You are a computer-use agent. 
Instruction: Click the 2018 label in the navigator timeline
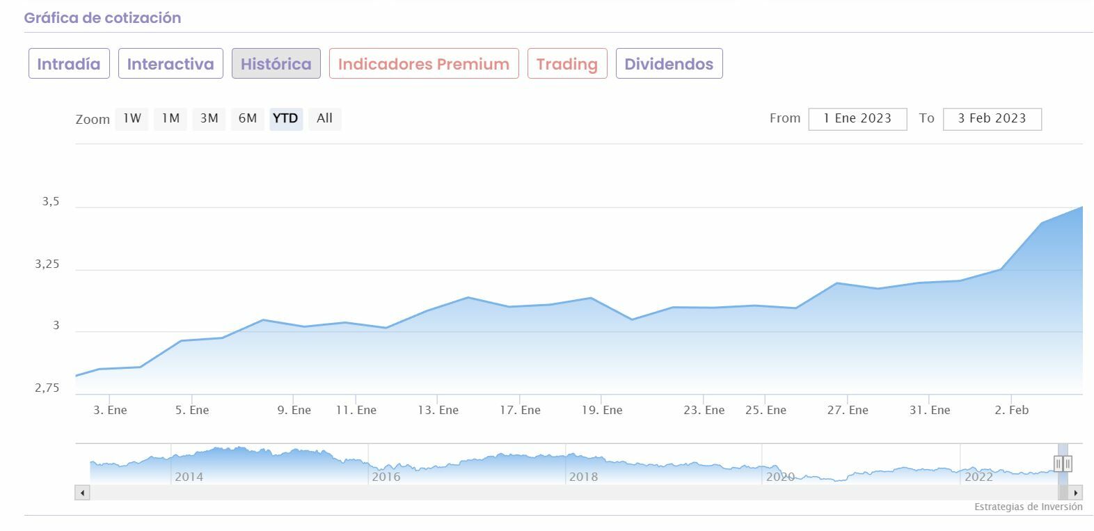pos(583,477)
